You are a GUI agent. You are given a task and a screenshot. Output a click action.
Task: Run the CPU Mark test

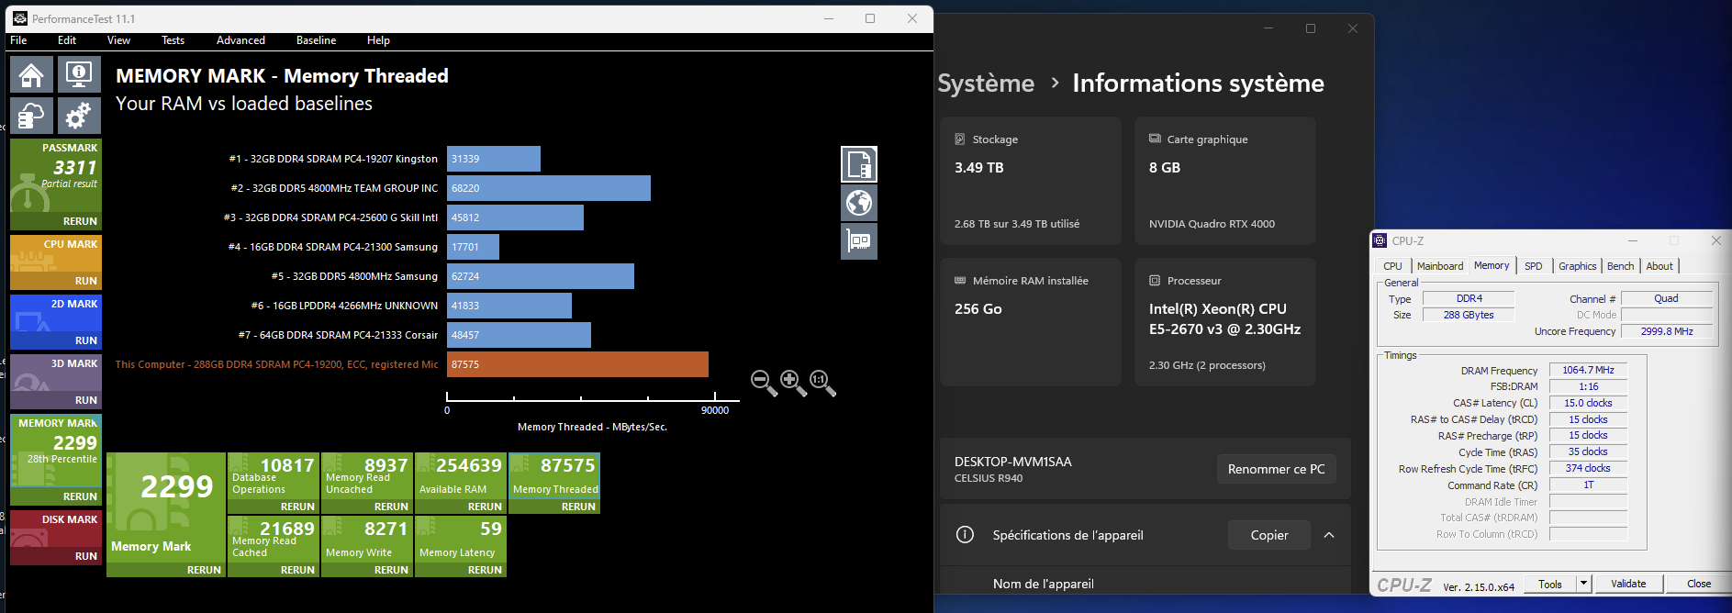[85, 281]
